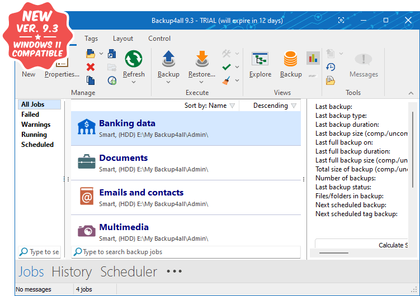Viewport: 420px width, 296px height.
Task: Expand the Open job dropdown arrow
Action: pyautogui.click(x=101, y=54)
